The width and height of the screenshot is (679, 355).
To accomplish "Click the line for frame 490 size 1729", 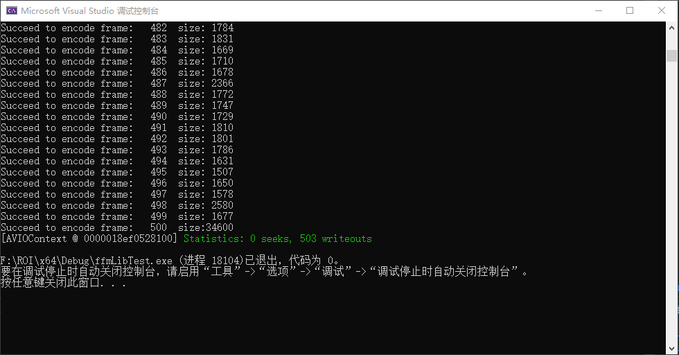I will click(117, 116).
